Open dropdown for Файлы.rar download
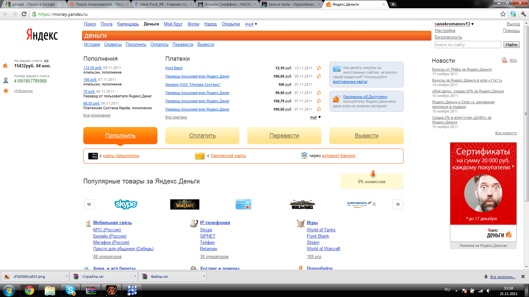Image resolution: width=529 pixels, height=297 pixels. 204,276
